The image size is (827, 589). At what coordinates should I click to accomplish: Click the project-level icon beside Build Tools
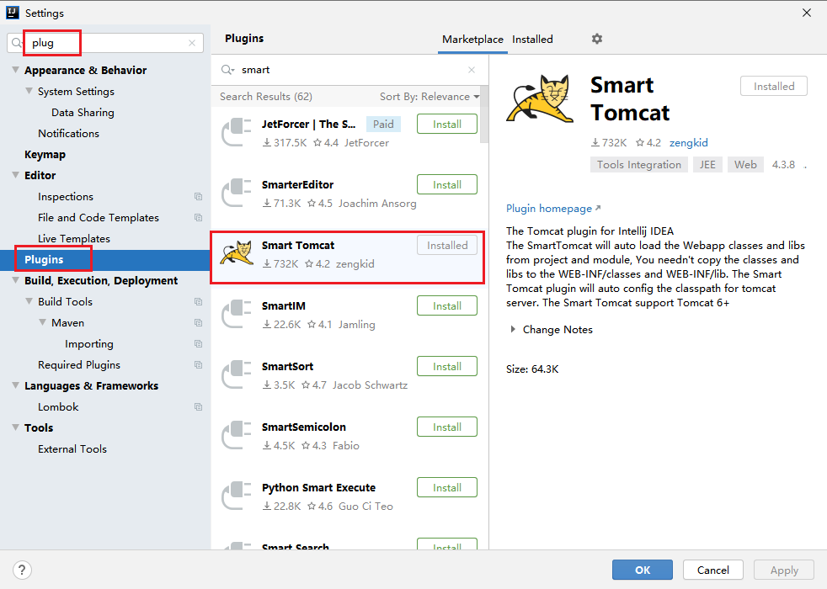click(198, 302)
